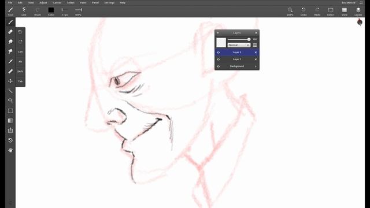Click the Select button in top bar
This screenshot has width=370, height=208.
(331, 12)
